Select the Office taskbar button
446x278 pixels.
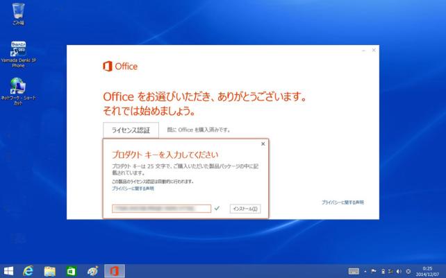tap(115, 271)
